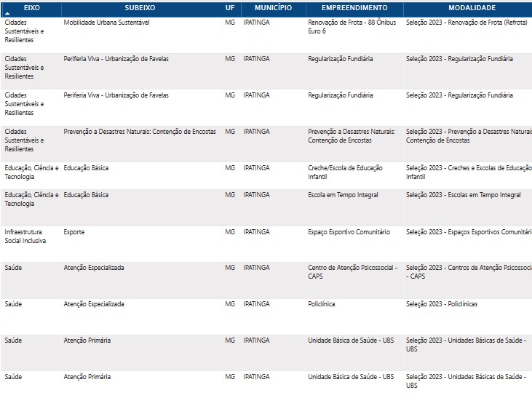Image resolution: width=532 pixels, height=398 pixels.
Task: Select the Seleção 2023 - Policlínicas cell
Action: pos(442,304)
